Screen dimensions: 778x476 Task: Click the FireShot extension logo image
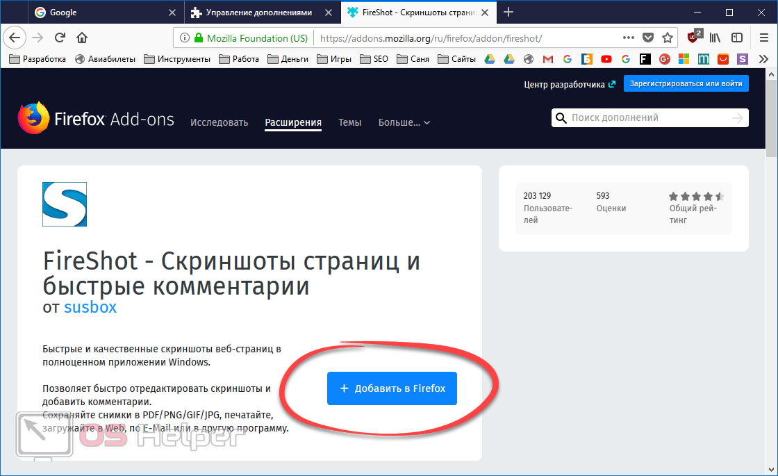(x=65, y=204)
